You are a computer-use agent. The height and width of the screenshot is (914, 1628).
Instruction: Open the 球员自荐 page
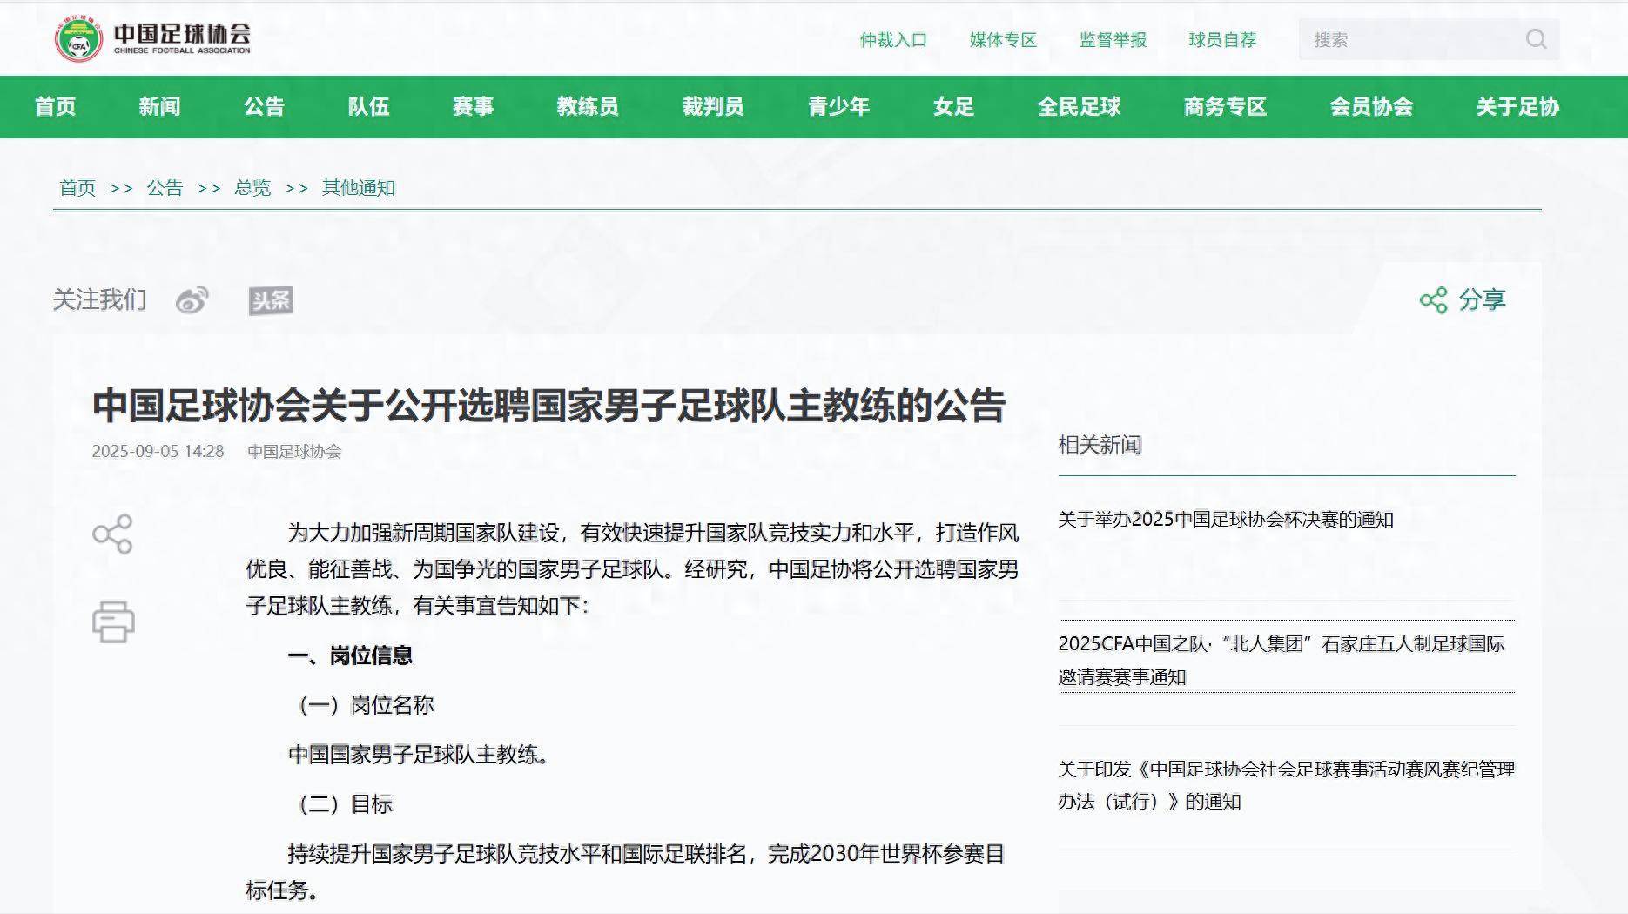[x=1221, y=39]
